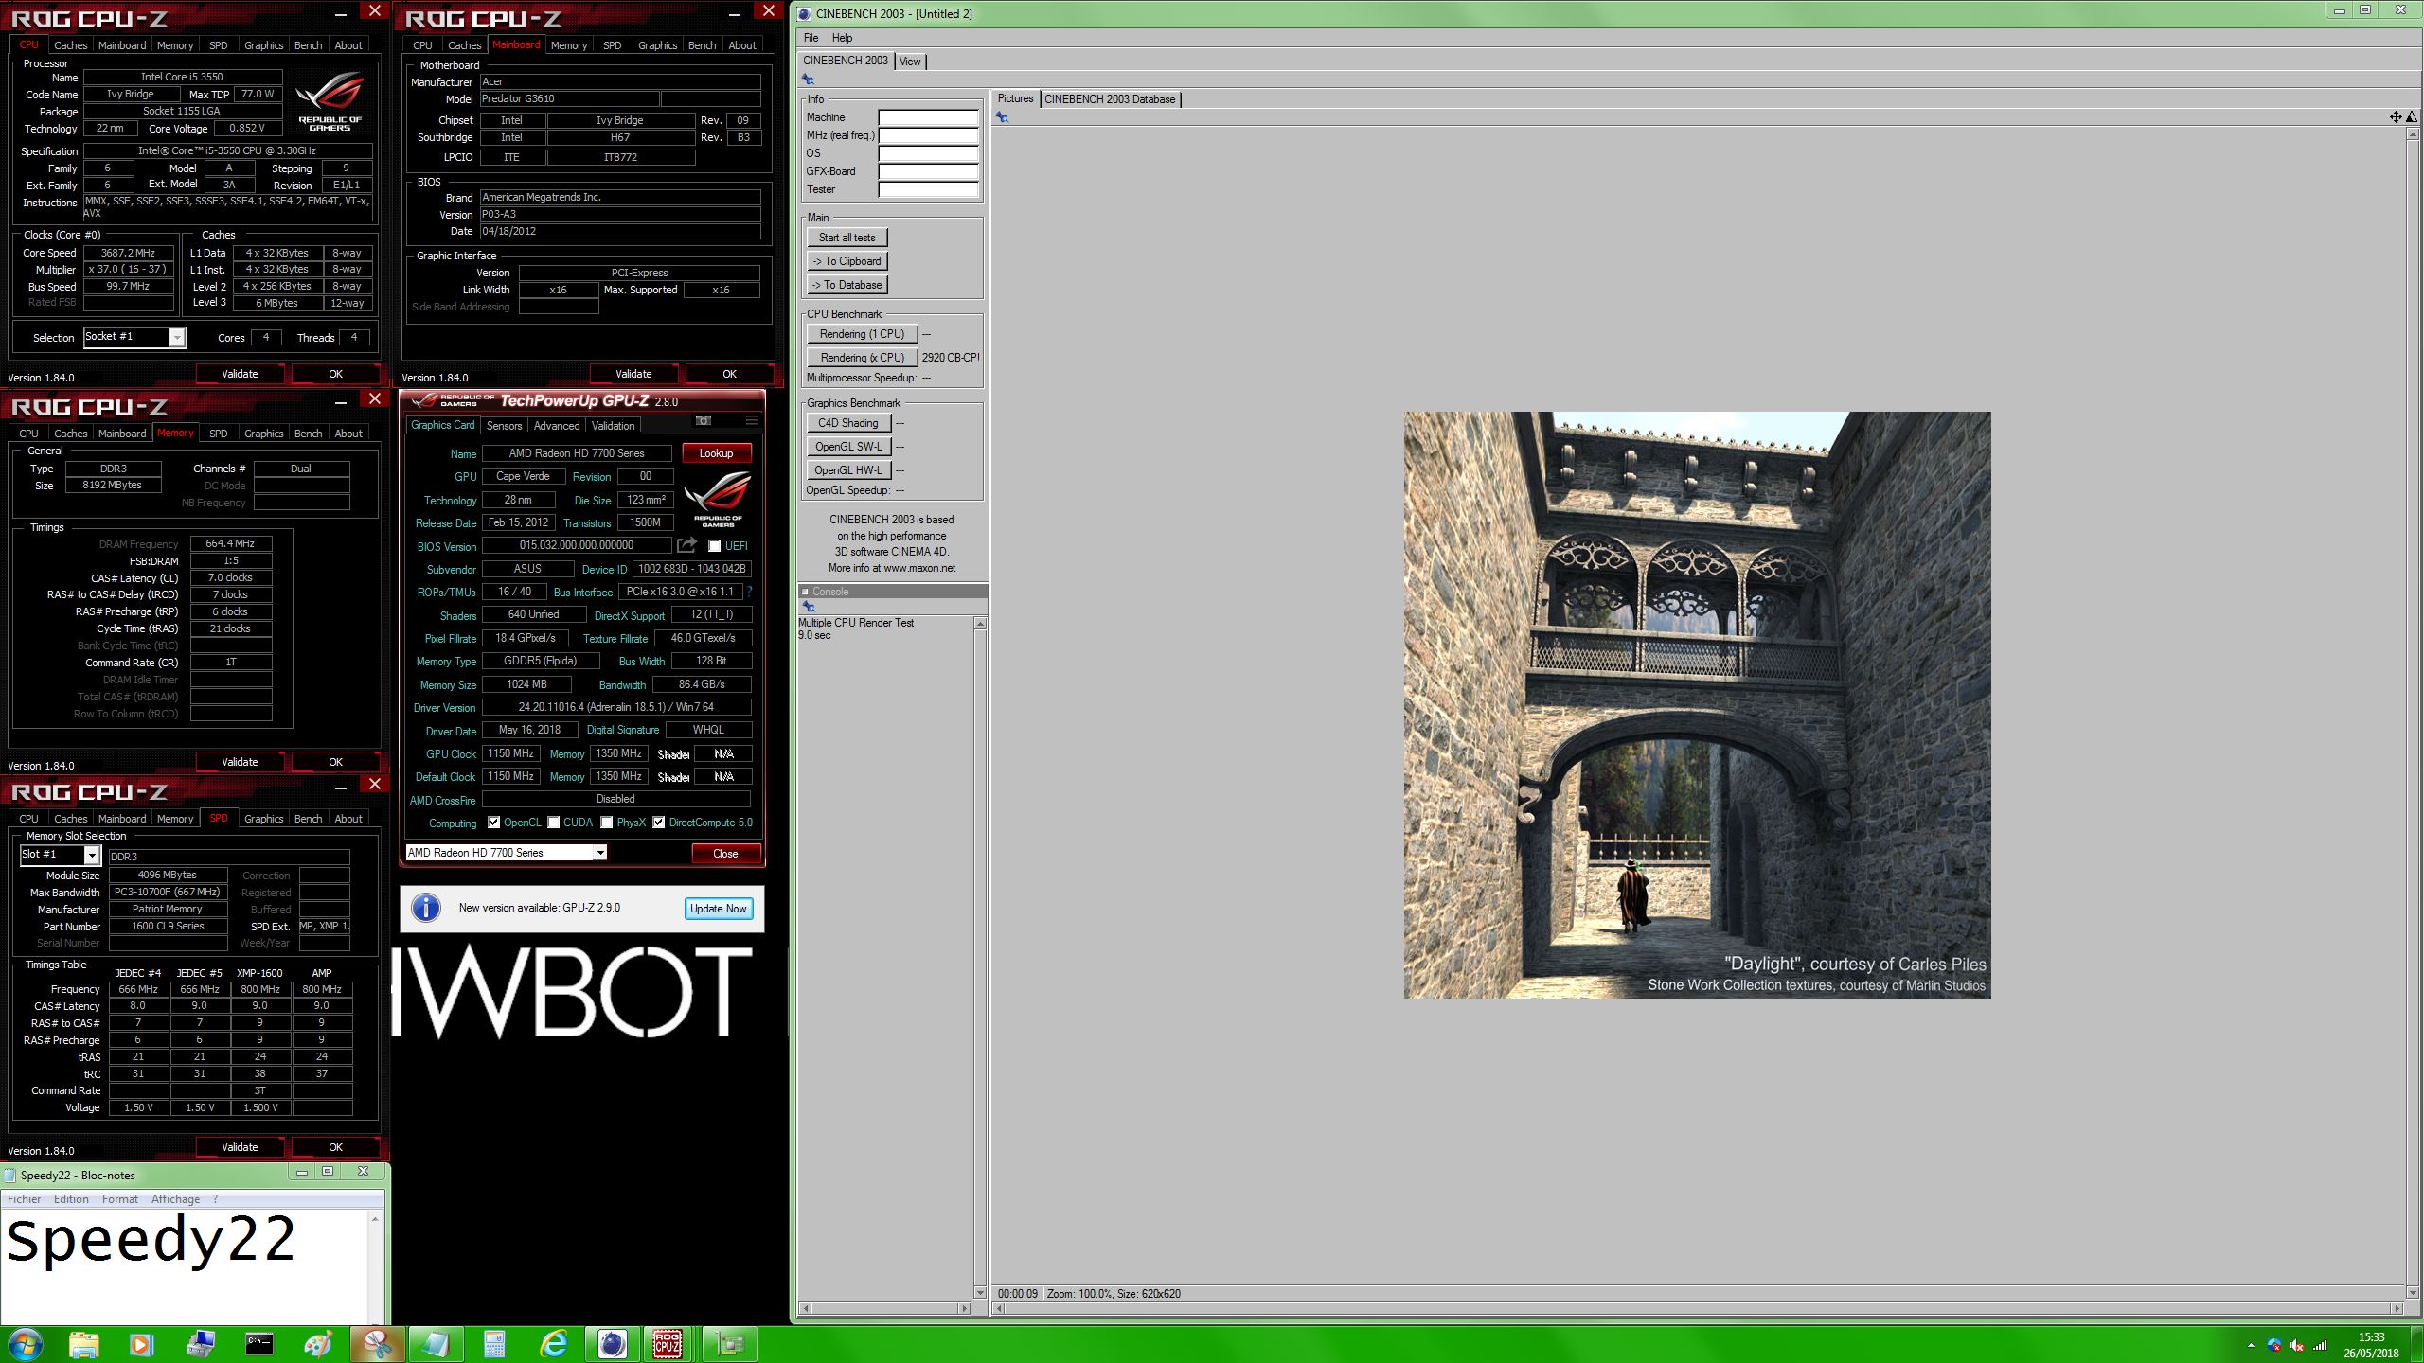Switch to ROG CPU-Z taskbar icon

tap(668, 1344)
